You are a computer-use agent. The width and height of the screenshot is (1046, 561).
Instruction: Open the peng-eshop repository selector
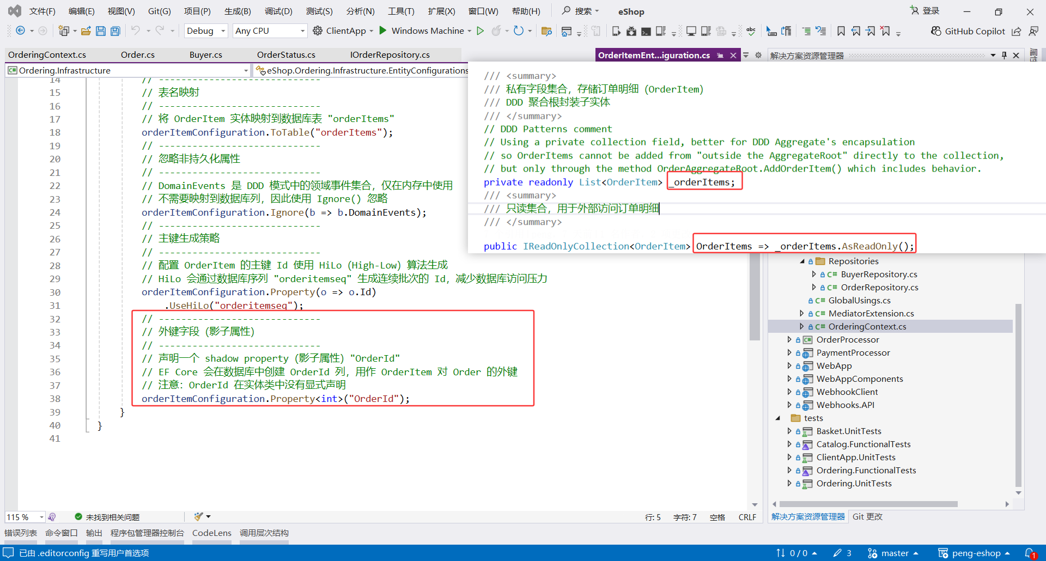pyautogui.click(x=974, y=553)
